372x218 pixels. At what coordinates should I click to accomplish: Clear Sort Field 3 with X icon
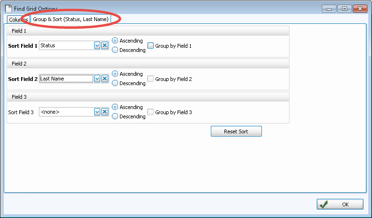(105, 112)
